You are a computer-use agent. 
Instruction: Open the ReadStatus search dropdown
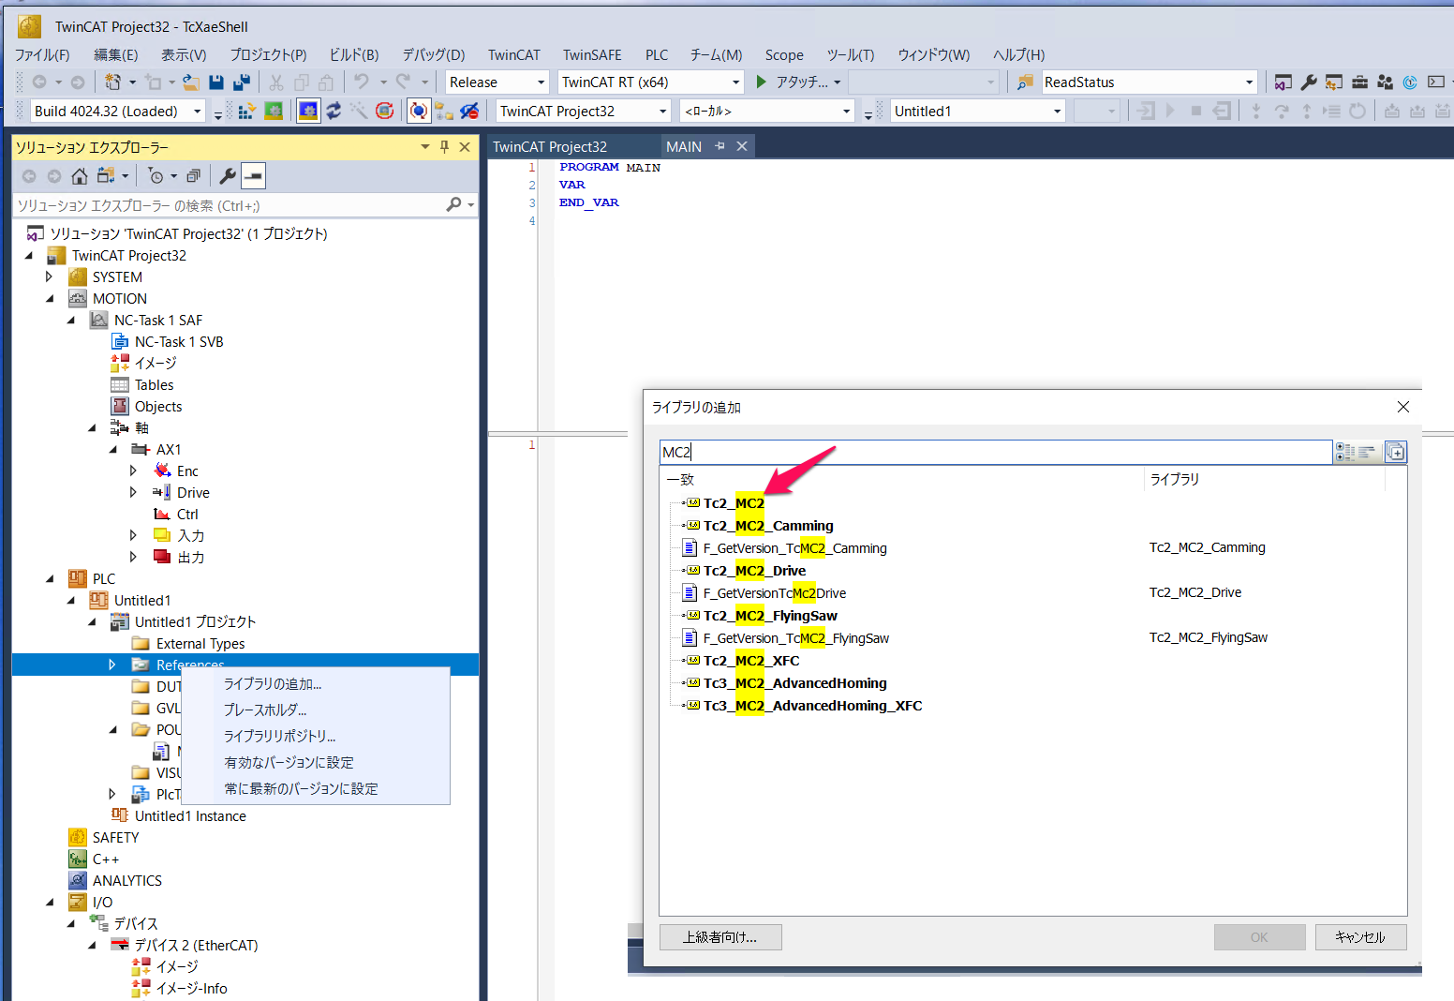tap(1249, 82)
